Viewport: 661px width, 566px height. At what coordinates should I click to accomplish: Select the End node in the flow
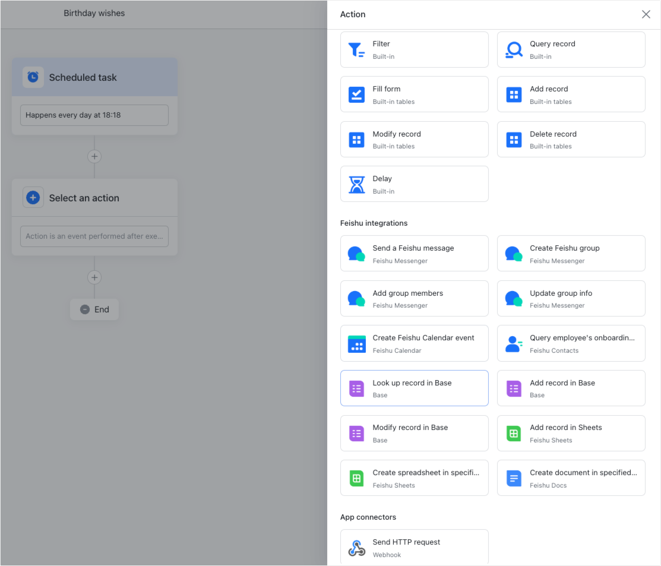94,309
